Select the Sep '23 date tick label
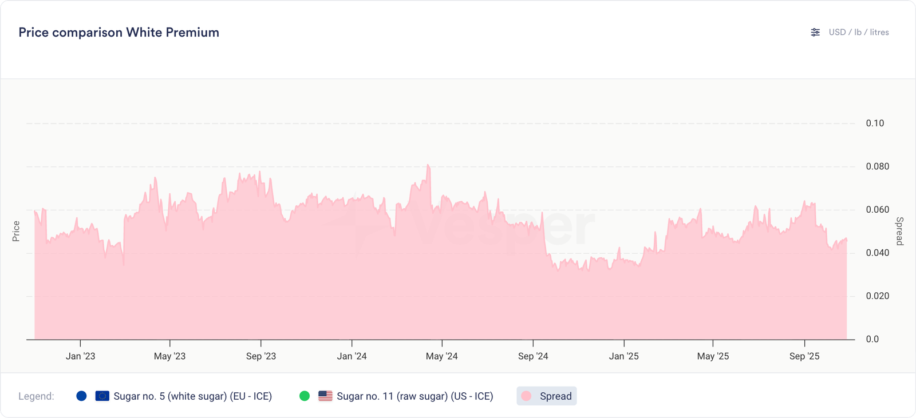 [x=261, y=356]
